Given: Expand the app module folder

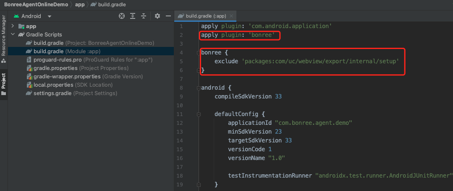Looking at the screenshot, I should point(13,26).
